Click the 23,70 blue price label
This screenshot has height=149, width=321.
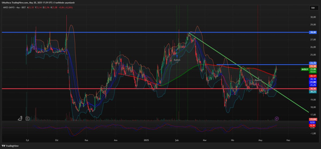tap(313, 63)
